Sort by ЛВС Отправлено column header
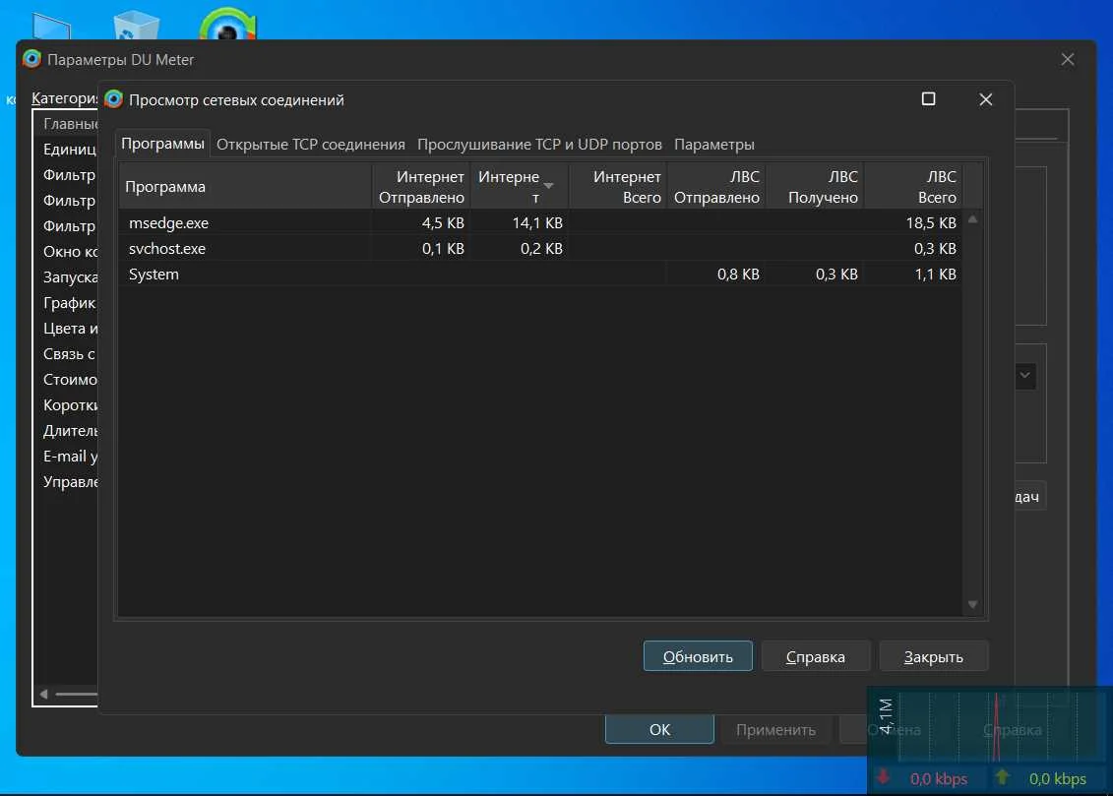This screenshot has width=1113, height=796. [x=716, y=187]
